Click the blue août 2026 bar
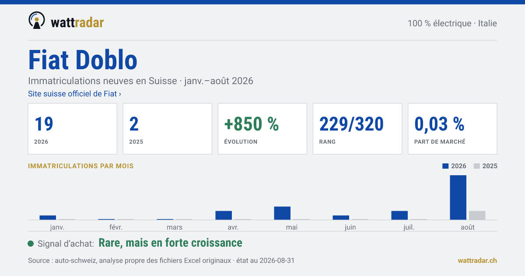This screenshot has width=525, height=276. pyautogui.click(x=458, y=198)
